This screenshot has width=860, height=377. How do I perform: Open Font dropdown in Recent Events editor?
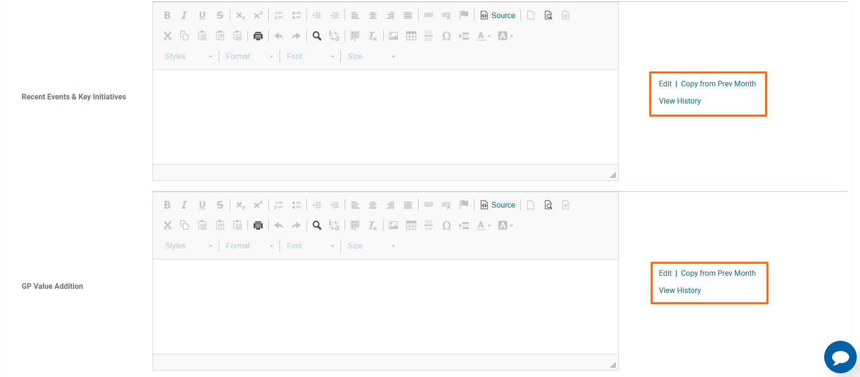pyautogui.click(x=310, y=56)
